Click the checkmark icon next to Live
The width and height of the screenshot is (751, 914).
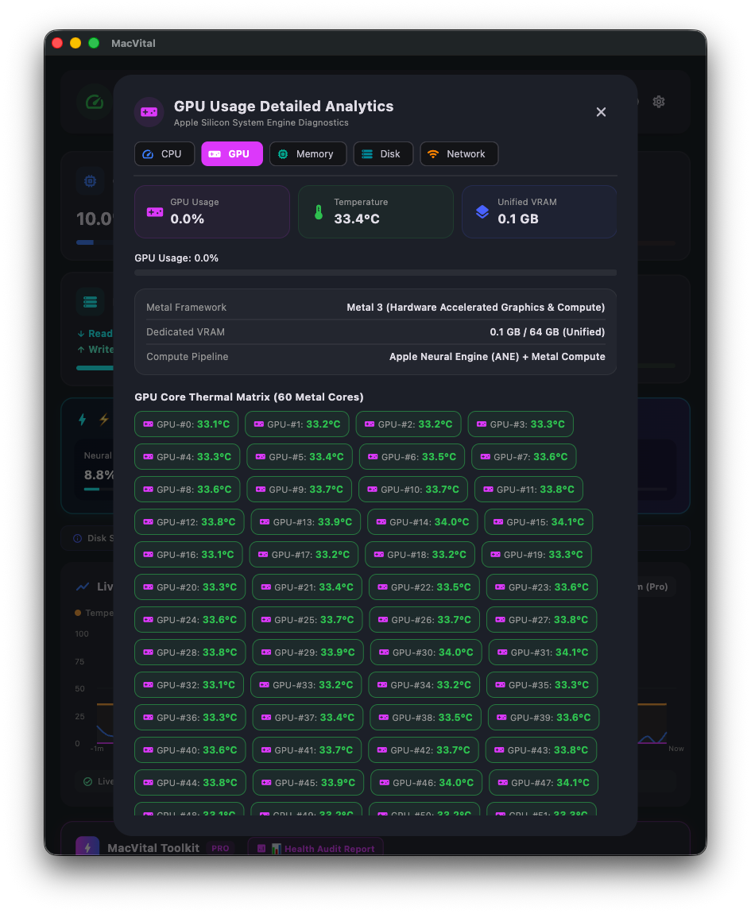click(x=88, y=781)
